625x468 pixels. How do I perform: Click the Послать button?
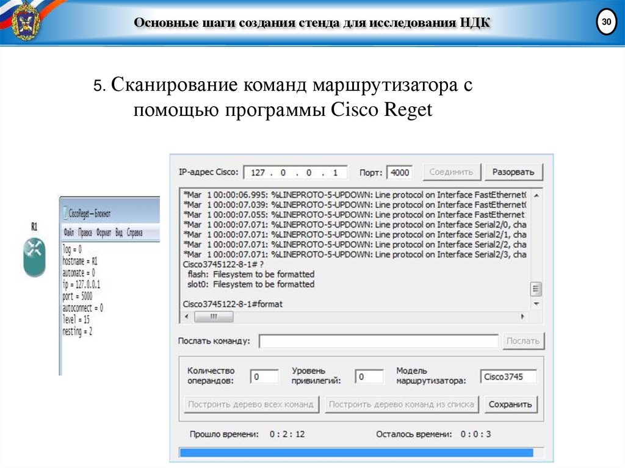pos(523,340)
